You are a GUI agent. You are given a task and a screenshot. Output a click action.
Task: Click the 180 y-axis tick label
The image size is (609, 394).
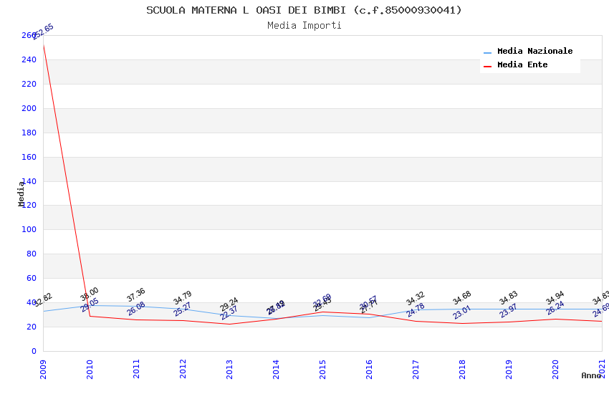(x=29, y=133)
